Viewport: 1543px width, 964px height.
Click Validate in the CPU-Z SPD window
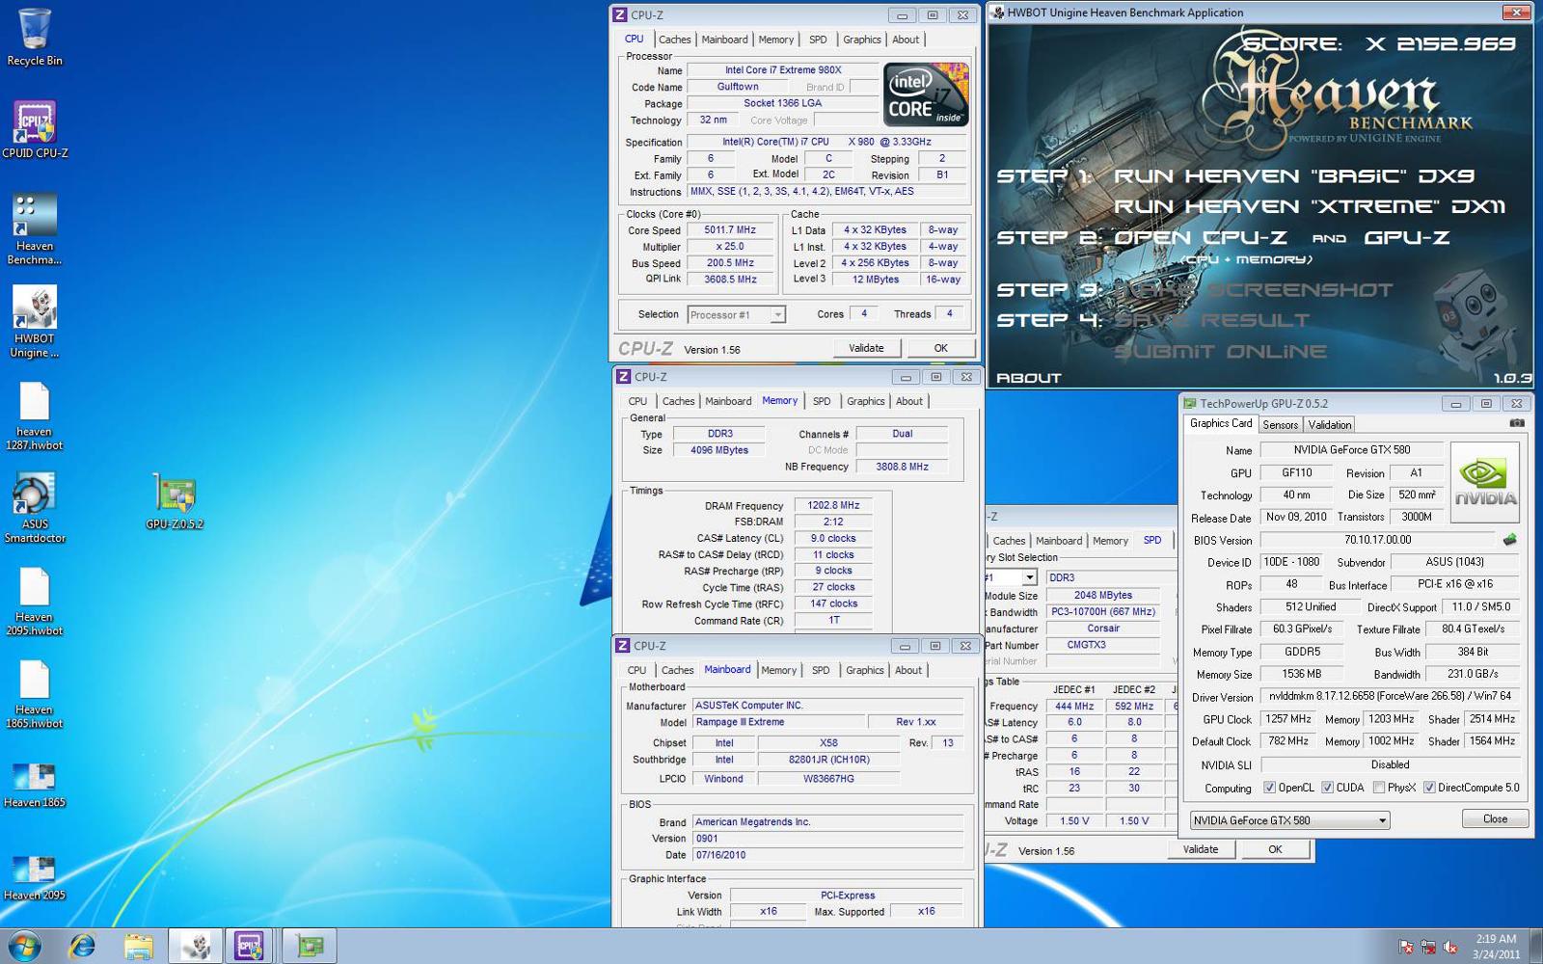click(1201, 849)
